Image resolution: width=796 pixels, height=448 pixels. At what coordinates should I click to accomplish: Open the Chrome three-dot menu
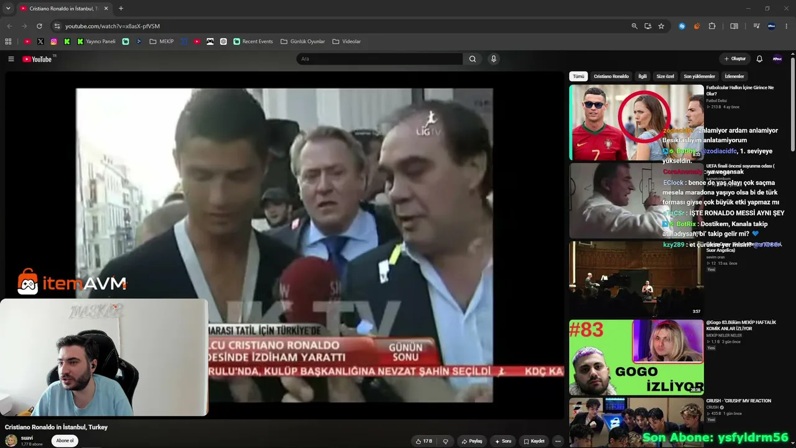(x=787, y=26)
